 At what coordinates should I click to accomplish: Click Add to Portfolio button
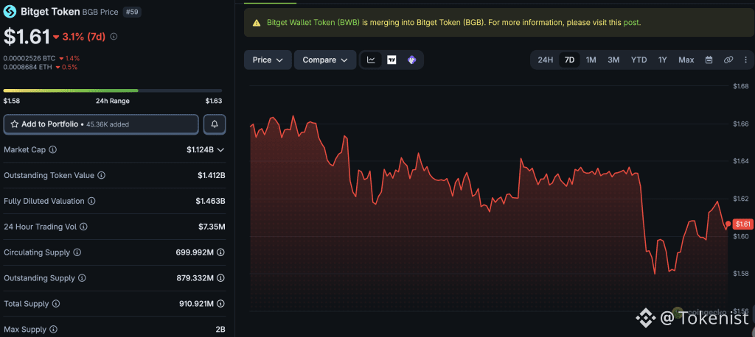101,124
